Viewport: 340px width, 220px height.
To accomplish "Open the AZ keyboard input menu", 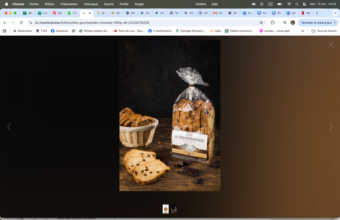I will tap(270, 4).
